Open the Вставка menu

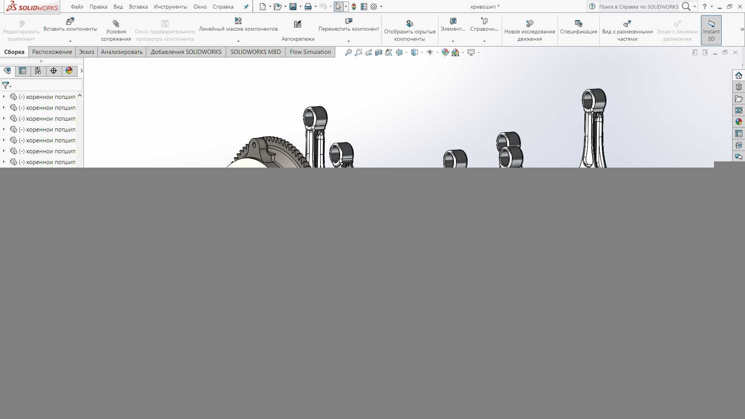[138, 7]
